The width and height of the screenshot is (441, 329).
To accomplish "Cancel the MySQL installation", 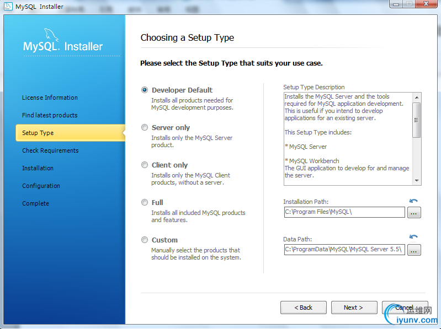I will pos(405,308).
